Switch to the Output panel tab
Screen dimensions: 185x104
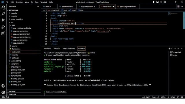(57, 49)
